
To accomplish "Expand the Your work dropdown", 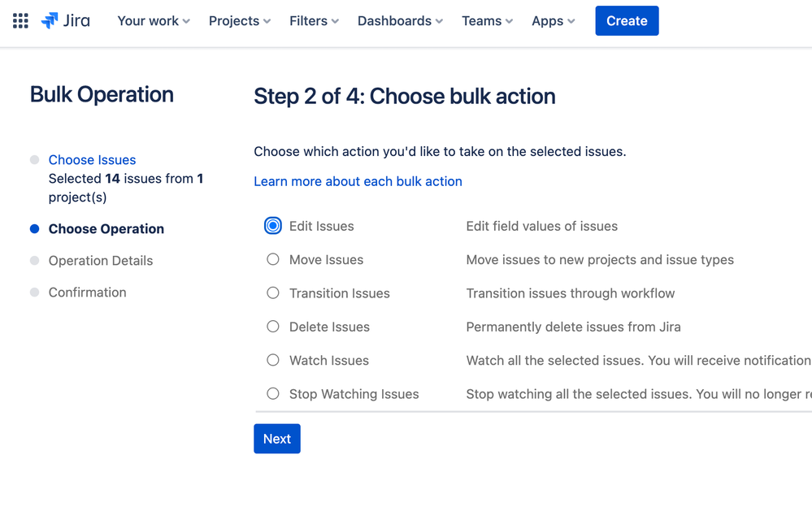I will (154, 20).
